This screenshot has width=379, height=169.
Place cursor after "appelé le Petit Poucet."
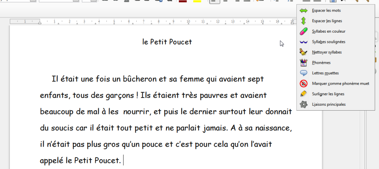coord(123,161)
